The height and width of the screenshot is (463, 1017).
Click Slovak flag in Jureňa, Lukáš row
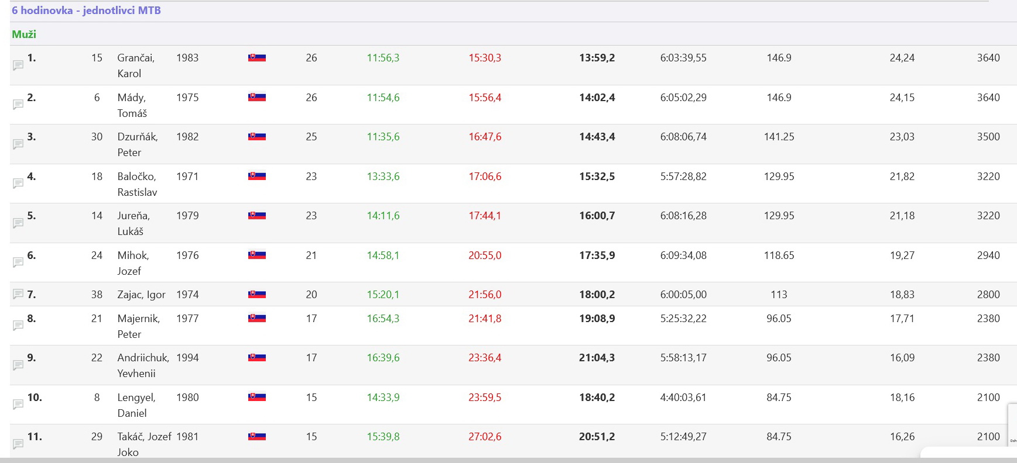click(256, 216)
